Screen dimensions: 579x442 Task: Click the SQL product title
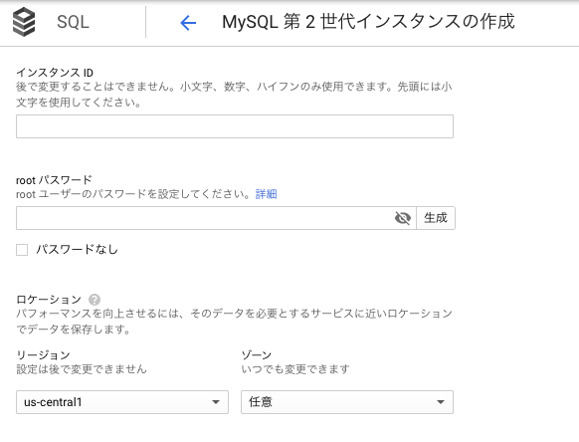(73, 22)
